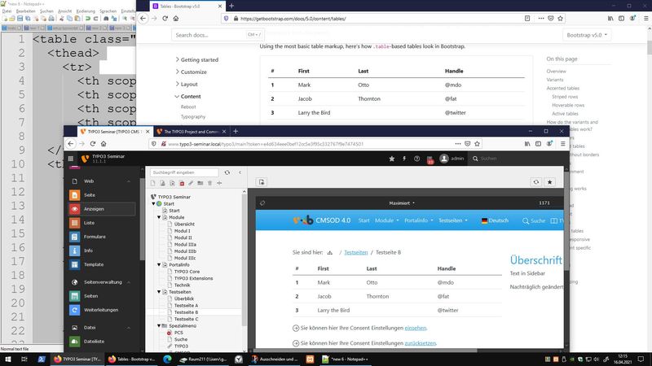The height and width of the screenshot is (366, 652).
Task: Click the Deutsch language link
Action: click(495, 220)
